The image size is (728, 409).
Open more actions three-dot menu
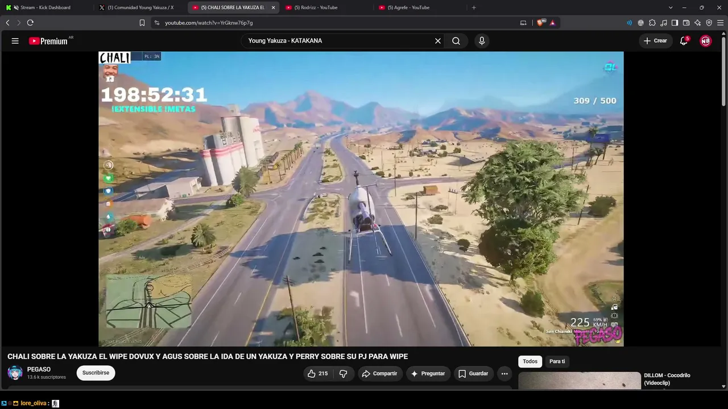click(x=504, y=373)
